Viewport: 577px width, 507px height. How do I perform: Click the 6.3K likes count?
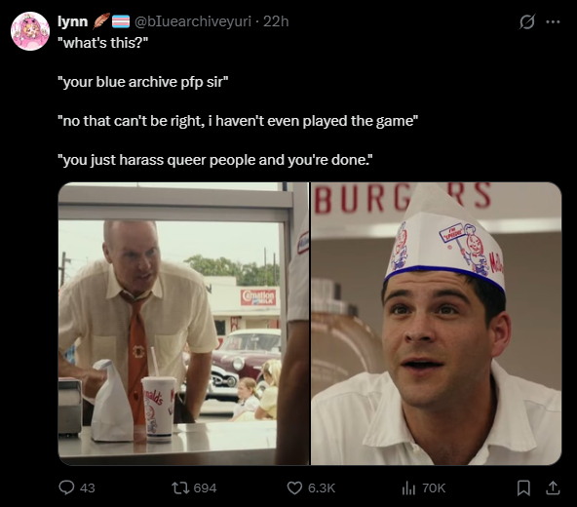pyautogui.click(x=322, y=488)
